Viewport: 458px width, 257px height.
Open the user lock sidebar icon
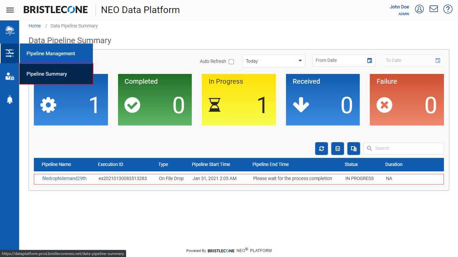point(10,76)
